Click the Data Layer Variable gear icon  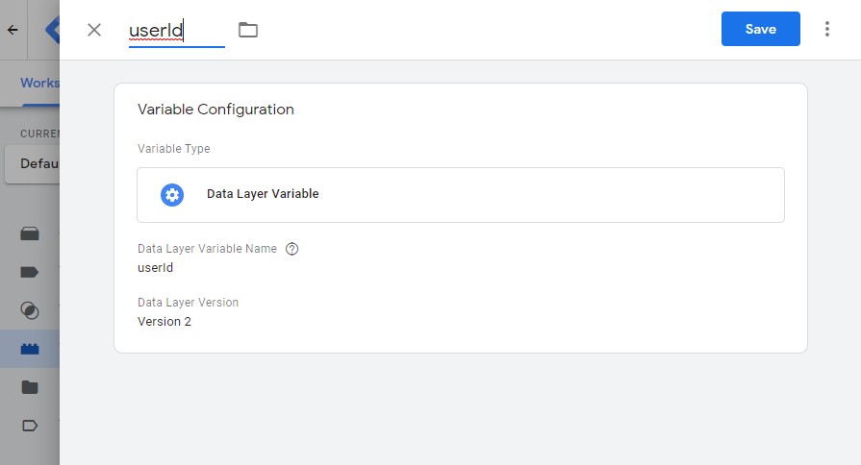(x=172, y=195)
